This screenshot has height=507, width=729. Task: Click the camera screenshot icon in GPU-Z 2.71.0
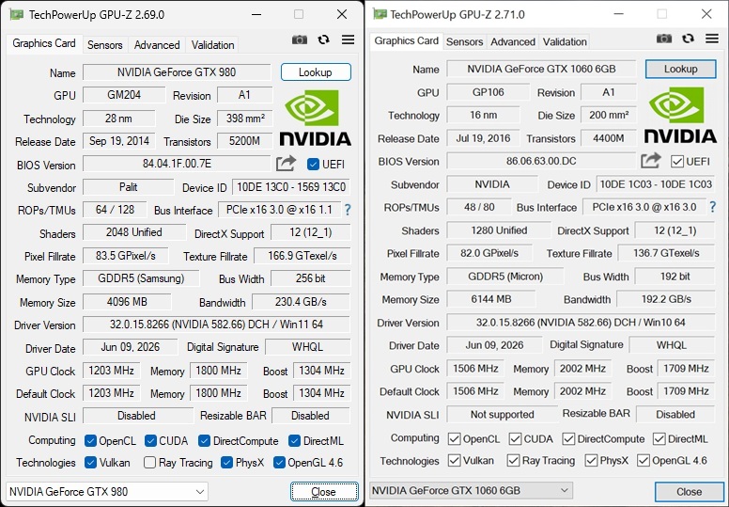[664, 39]
